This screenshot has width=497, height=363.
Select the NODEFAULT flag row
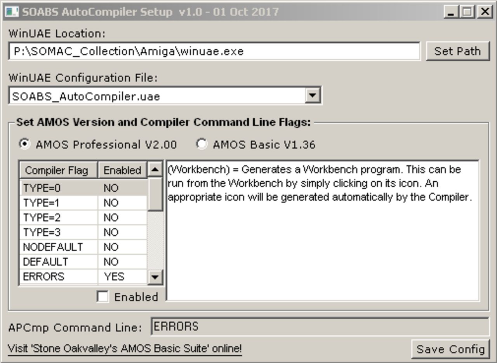click(x=58, y=247)
